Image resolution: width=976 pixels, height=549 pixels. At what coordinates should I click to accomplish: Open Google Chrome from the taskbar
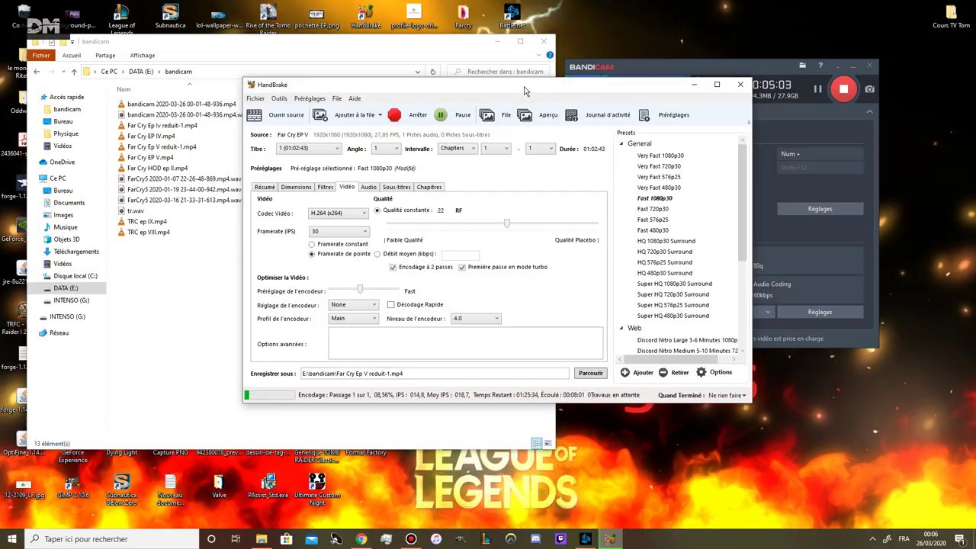click(x=361, y=539)
